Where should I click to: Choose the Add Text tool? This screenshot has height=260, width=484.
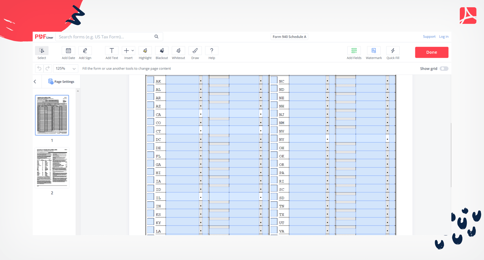[112, 51]
